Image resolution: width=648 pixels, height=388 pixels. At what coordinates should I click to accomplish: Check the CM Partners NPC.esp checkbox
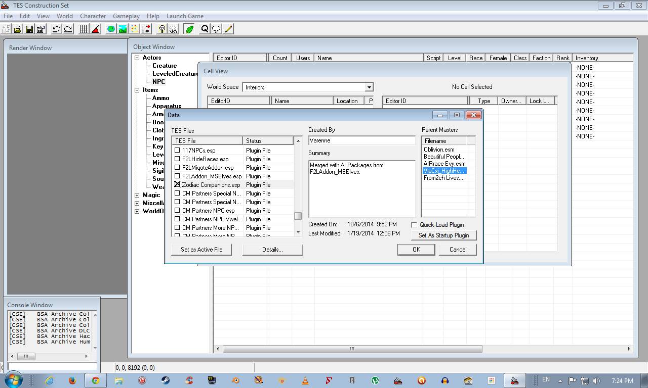click(x=177, y=210)
